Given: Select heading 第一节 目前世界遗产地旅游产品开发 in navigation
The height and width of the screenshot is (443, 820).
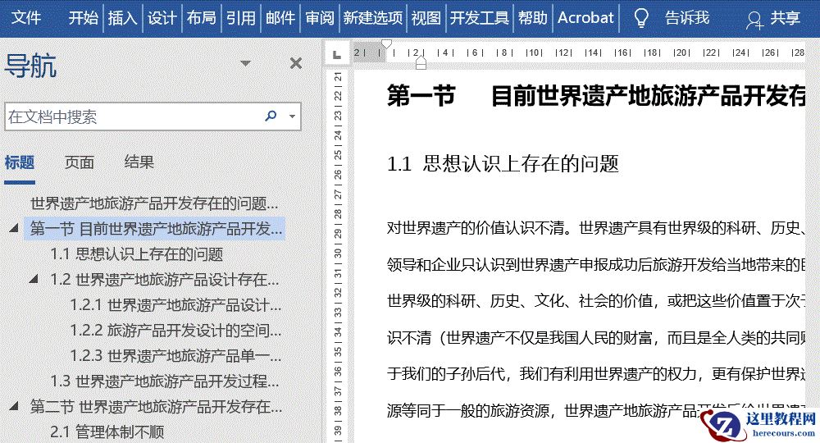Looking at the screenshot, I should [x=156, y=229].
